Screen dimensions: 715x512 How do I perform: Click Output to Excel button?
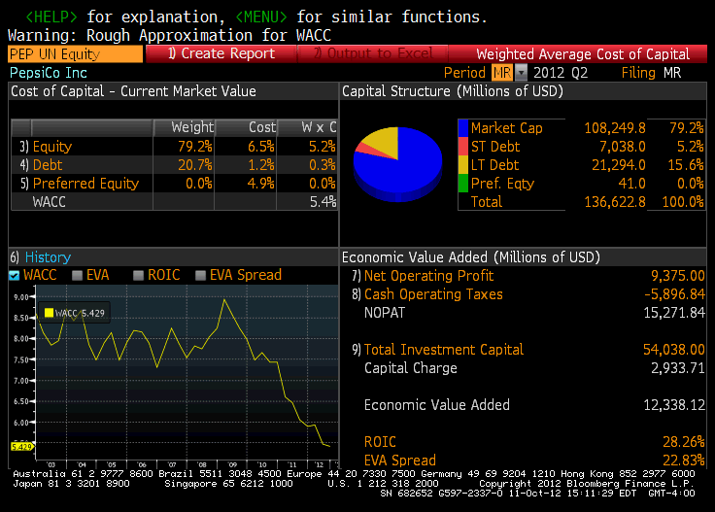click(372, 53)
